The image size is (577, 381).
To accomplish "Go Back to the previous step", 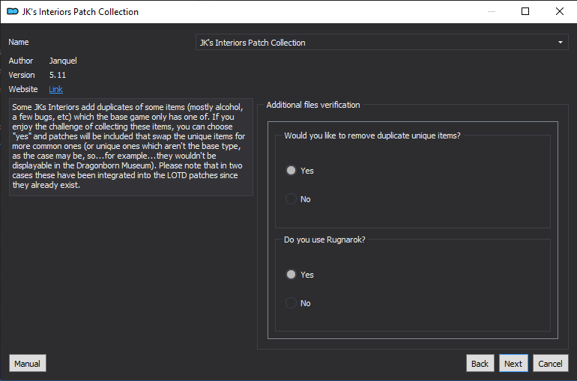I will pyautogui.click(x=480, y=363).
